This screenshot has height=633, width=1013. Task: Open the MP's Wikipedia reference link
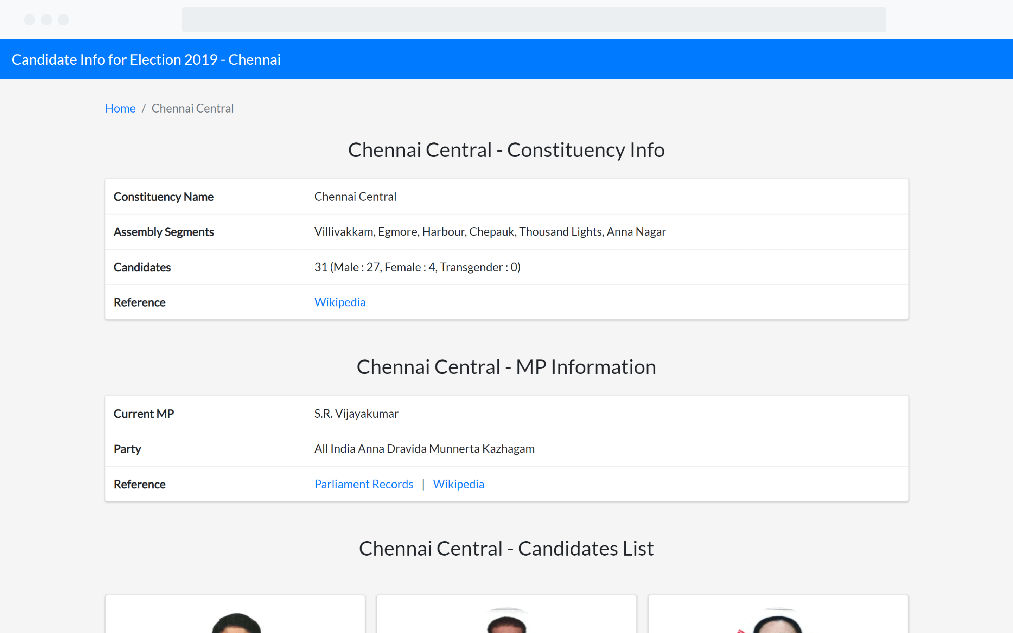tap(458, 484)
